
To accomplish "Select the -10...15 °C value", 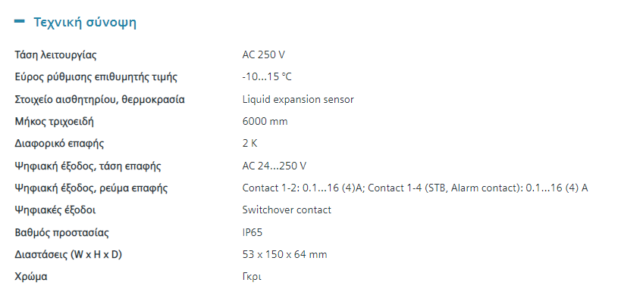I will pyautogui.click(x=267, y=76).
